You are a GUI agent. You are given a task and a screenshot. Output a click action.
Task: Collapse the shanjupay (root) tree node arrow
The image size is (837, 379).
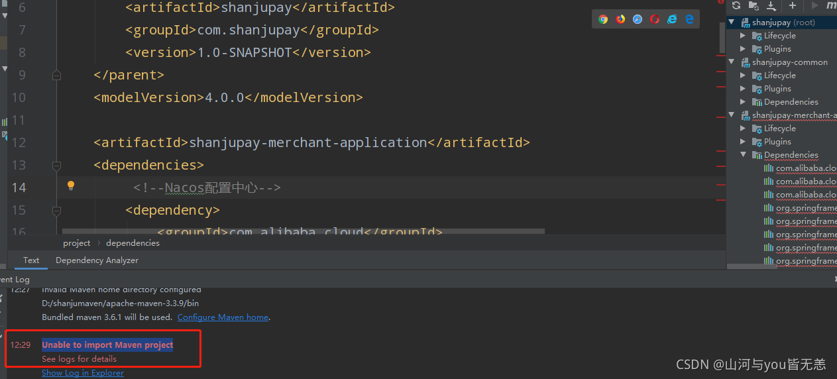pyautogui.click(x=732, y=23)
